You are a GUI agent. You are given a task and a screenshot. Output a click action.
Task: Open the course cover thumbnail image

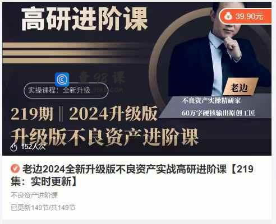[x=137, y=79]
